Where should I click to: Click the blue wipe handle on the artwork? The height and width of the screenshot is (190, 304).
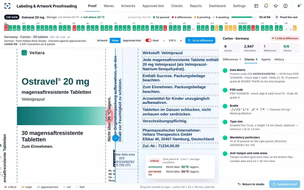click(115, 138)
